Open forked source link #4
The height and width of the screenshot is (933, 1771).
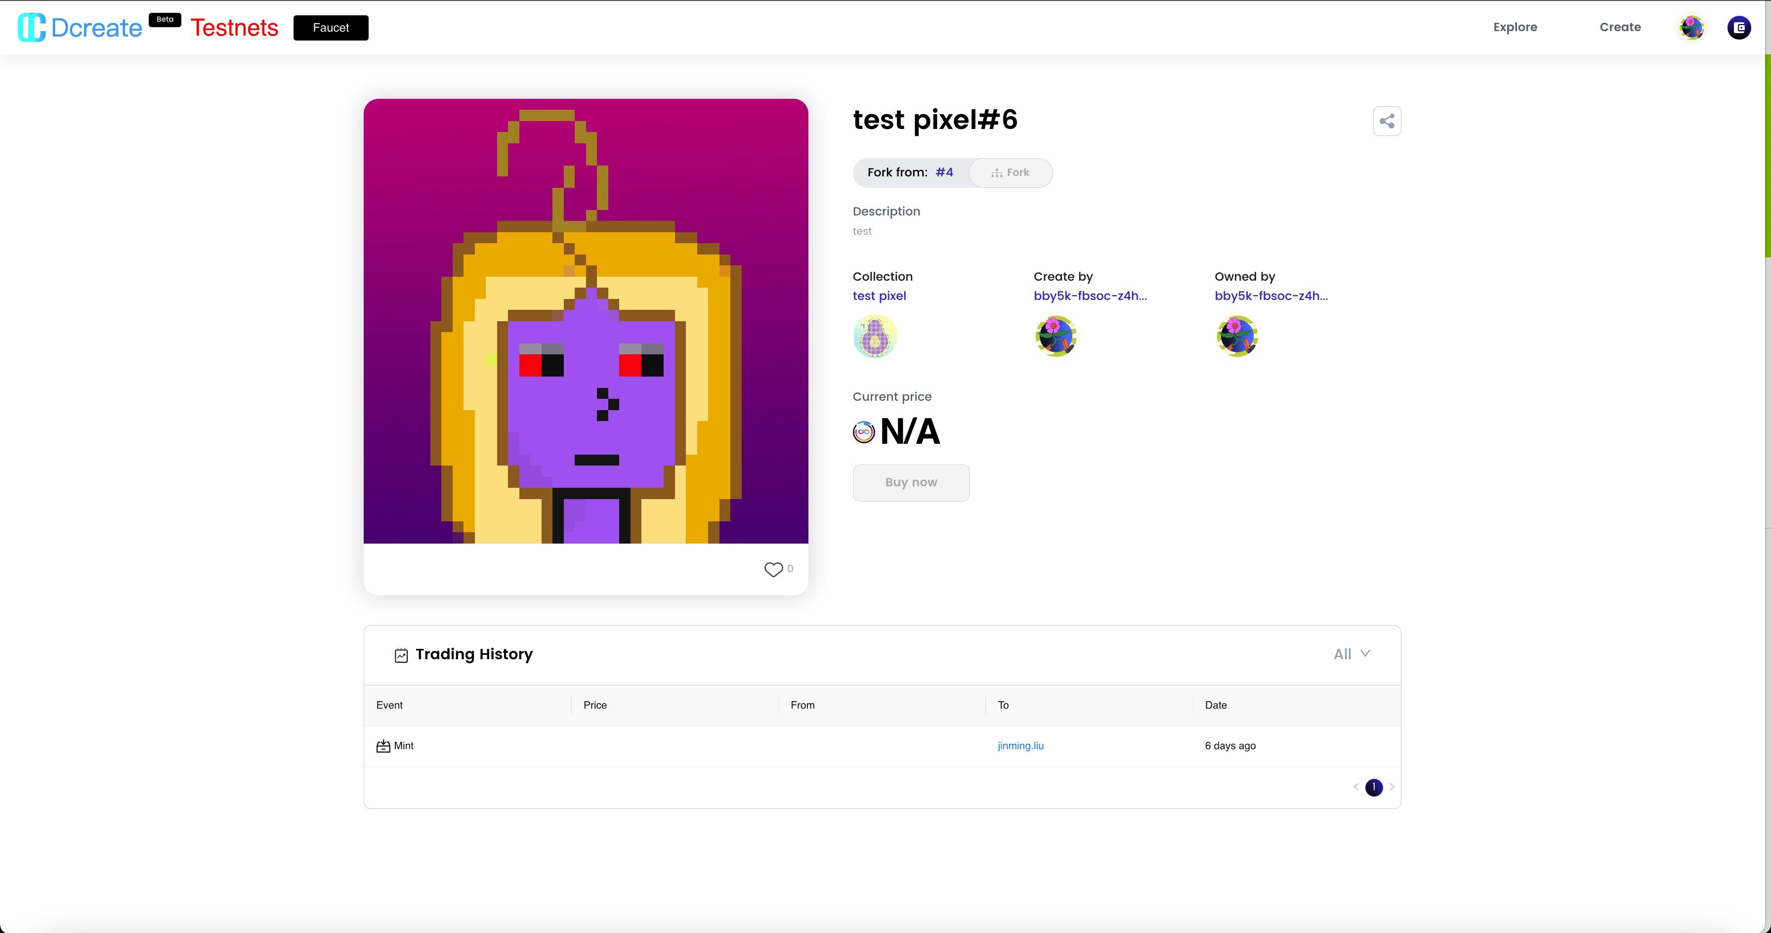click(944, 172)
